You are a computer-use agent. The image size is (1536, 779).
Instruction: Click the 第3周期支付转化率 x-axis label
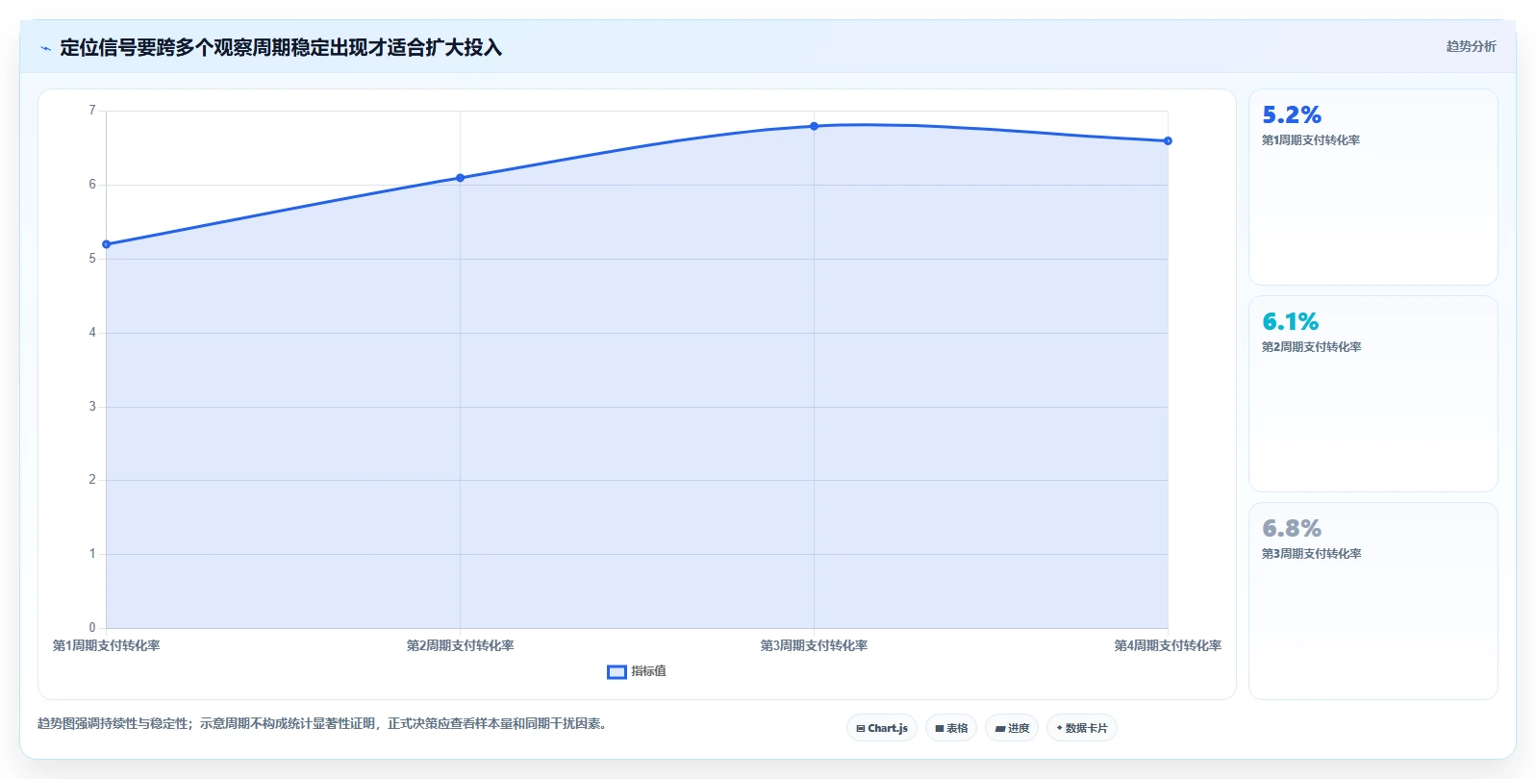[814, 646]
